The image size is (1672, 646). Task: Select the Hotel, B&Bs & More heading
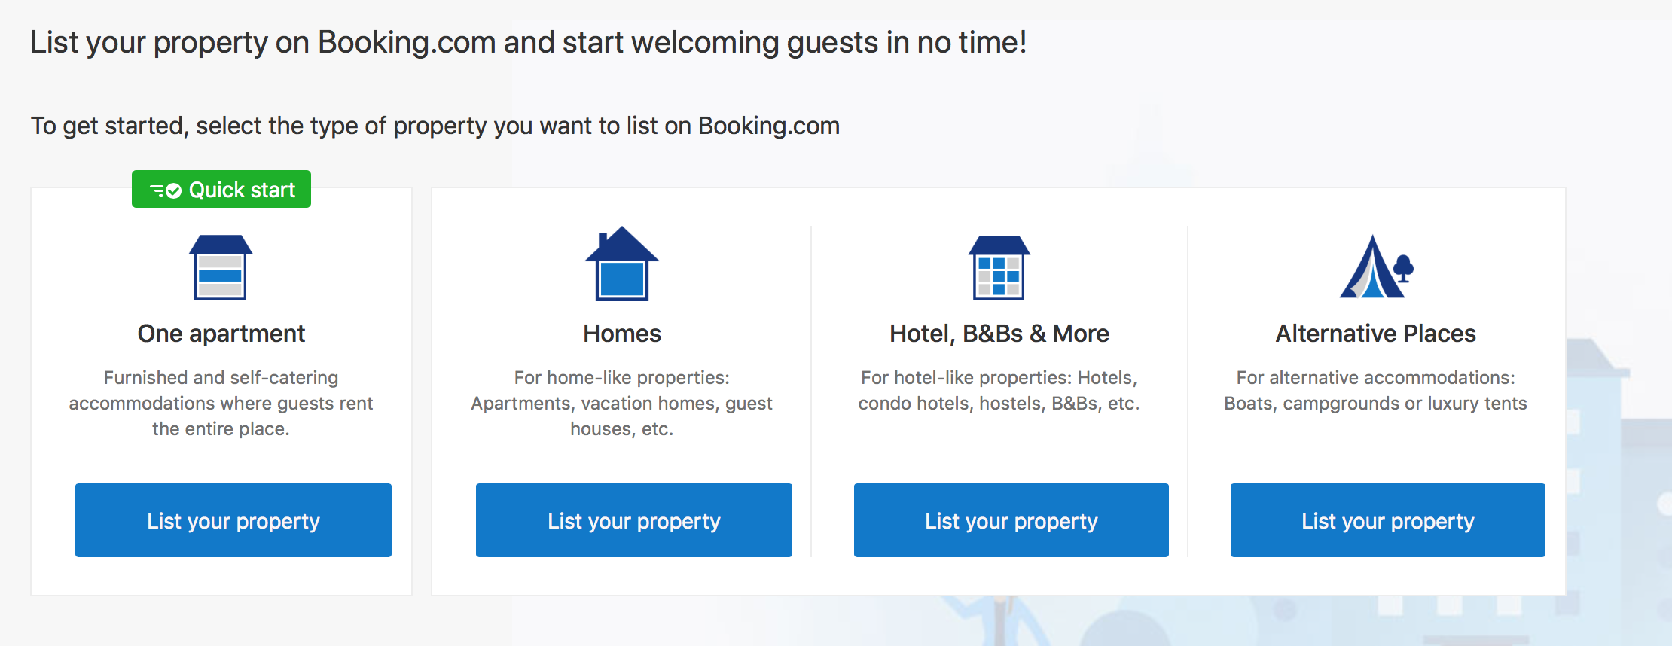pyautogui.click(x=999, y=334)
